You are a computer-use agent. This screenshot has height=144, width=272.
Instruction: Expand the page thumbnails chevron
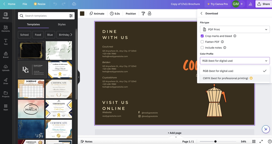coord(176,137)
